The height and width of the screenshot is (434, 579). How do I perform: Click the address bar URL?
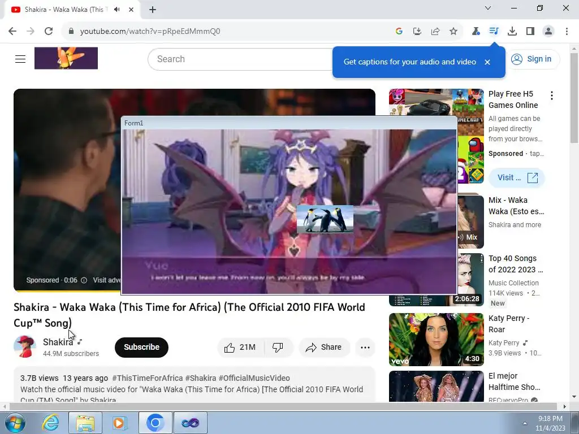pos(150,31)
